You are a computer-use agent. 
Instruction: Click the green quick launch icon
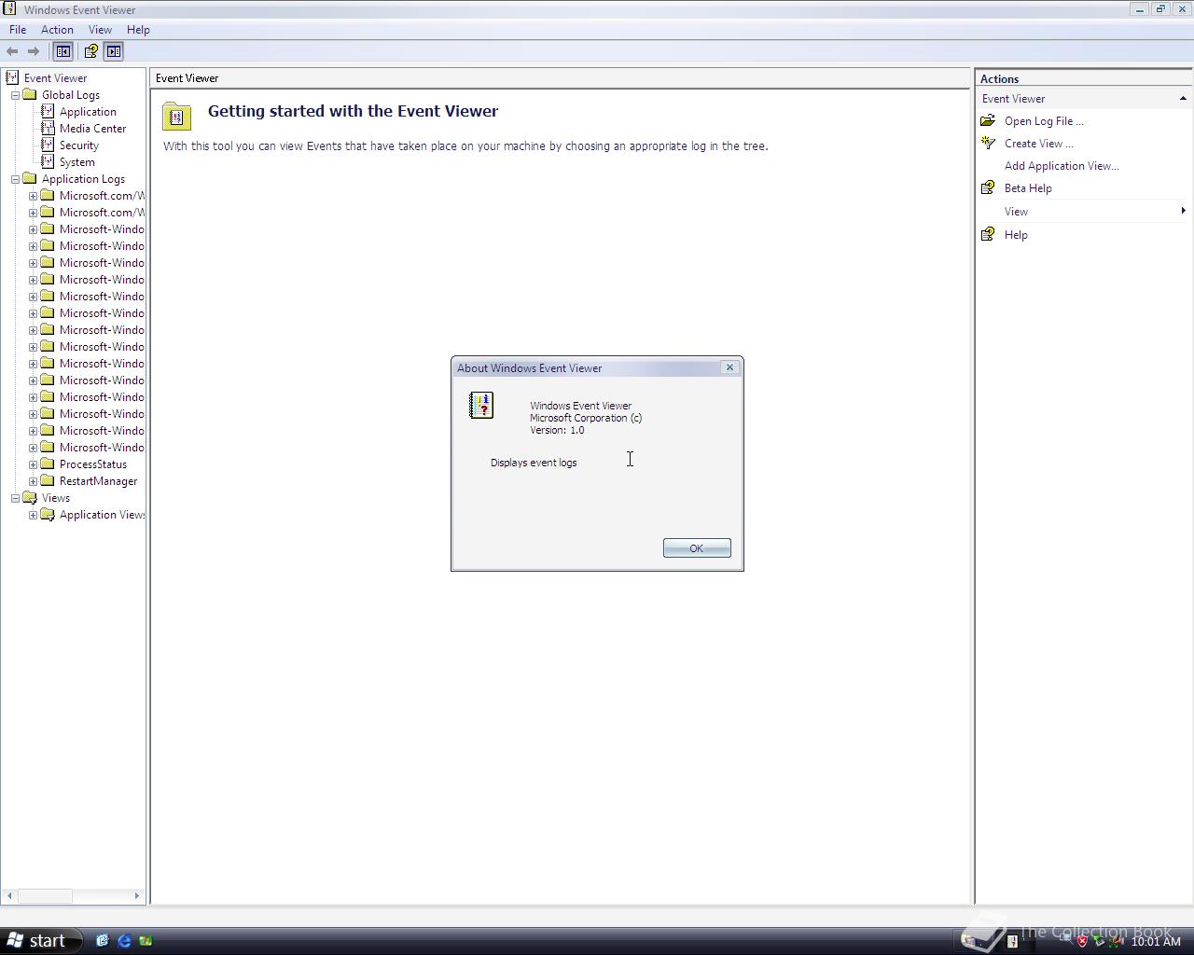coord(146,940)
